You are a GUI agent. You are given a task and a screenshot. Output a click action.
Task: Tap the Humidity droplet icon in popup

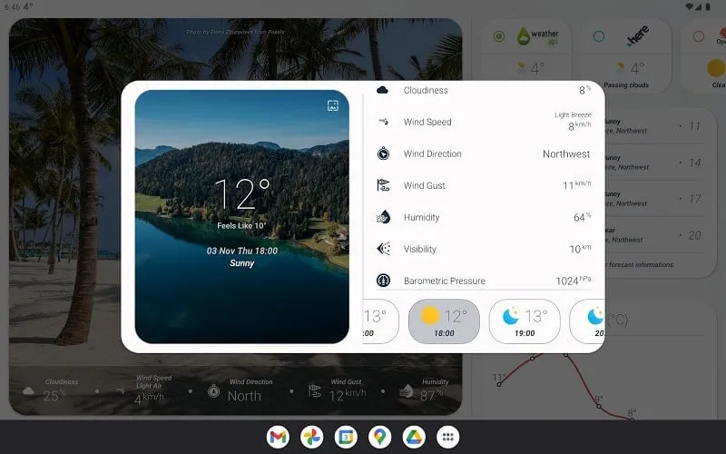coord(383,217)
